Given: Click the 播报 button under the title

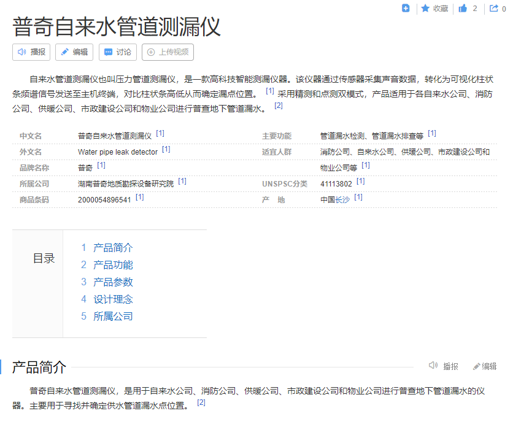Looking at the screenshot, I should pos(31,52).
